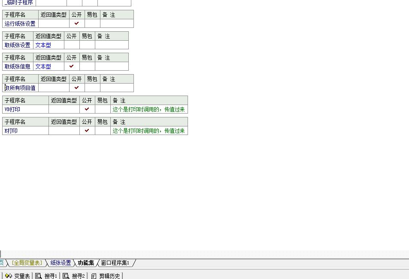Select the 功能集 tab
Viewport: 409px width, 279px height.
(86, 263)
